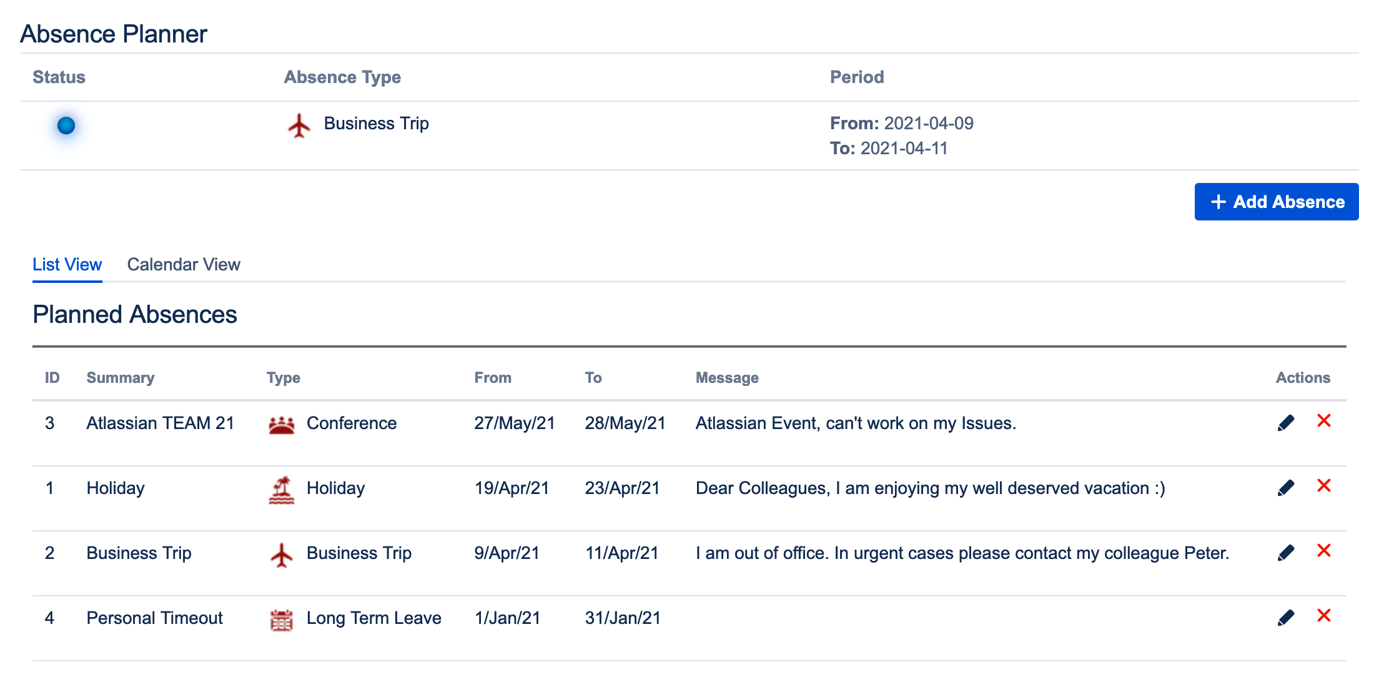
Task: Delete the Holiday absence entry
Action: (1323, 486)
